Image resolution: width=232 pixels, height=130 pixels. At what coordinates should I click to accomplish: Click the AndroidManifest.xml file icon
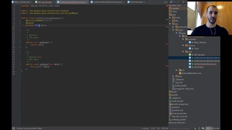180,73
